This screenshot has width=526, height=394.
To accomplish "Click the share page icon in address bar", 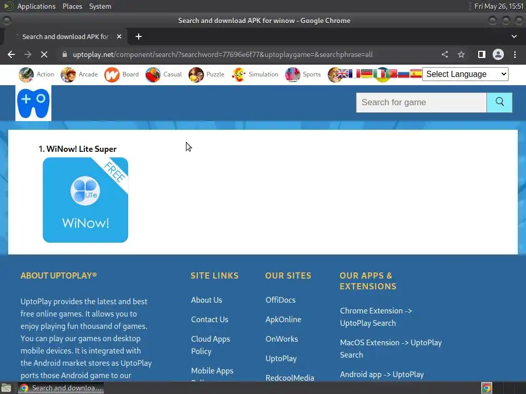I will tap(445, 54).
